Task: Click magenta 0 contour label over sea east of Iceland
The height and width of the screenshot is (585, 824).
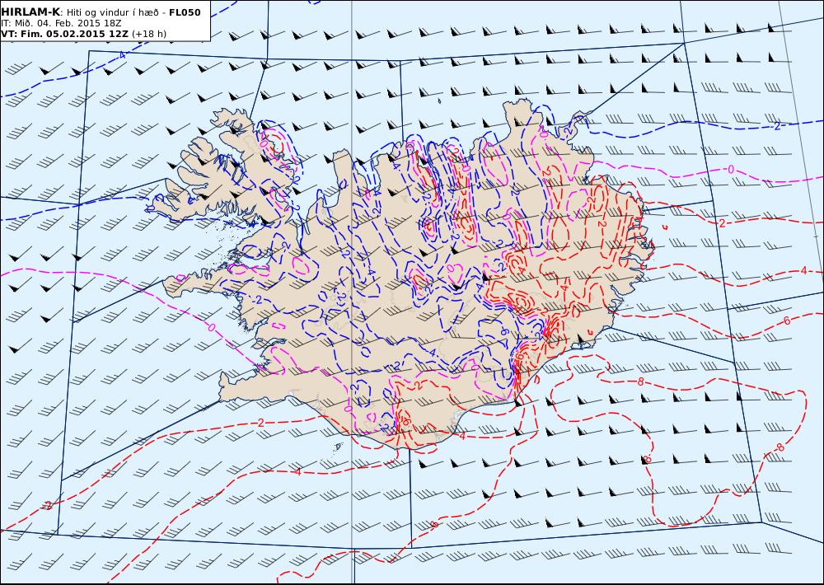Action: [730, 169]
